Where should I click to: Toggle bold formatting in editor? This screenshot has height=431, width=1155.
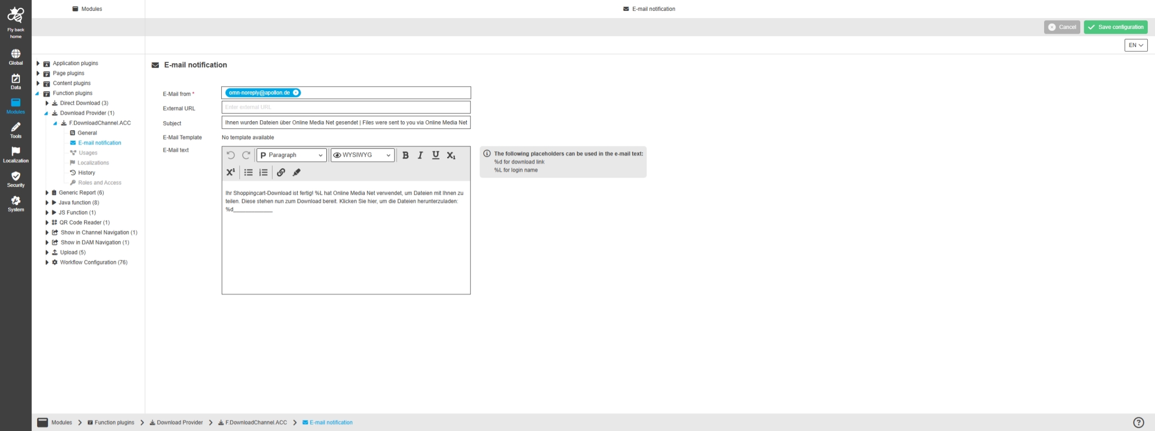[405, 155]
